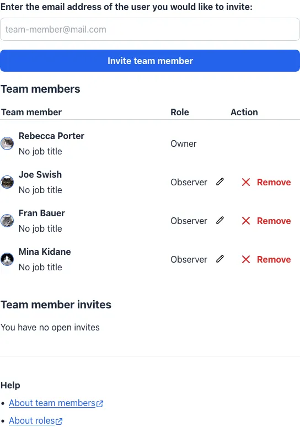Image resolution: width=300 pixels, height=427 pixels.
Task: Open Fran Bauer's avatar picture
Action: [x=7, y=221]
